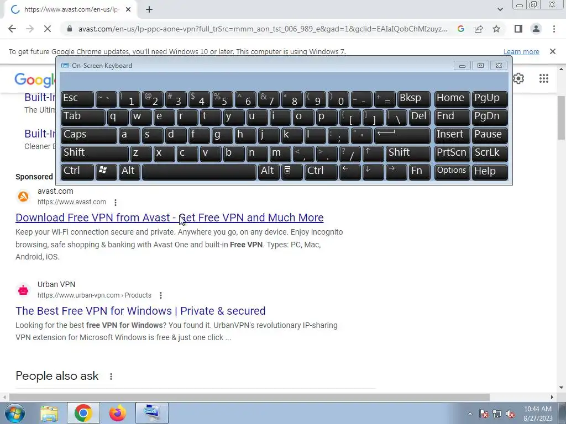Select the avast.com browser tab

(x=70, y=10)
